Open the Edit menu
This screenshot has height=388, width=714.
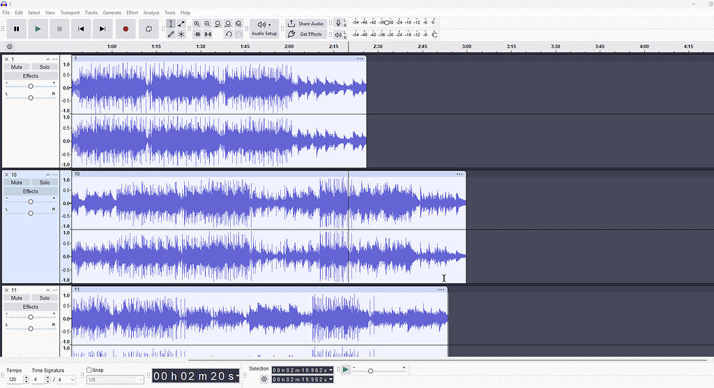point(19,13)
